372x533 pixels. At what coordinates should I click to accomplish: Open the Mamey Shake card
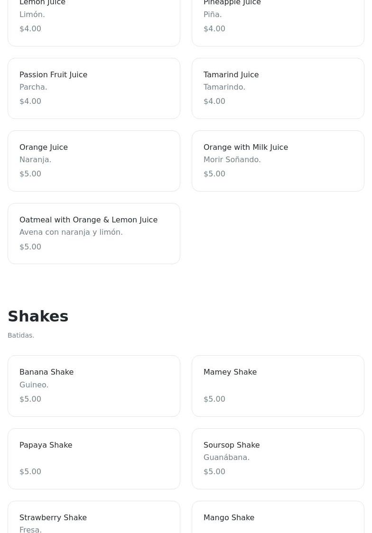coord(278,386)
